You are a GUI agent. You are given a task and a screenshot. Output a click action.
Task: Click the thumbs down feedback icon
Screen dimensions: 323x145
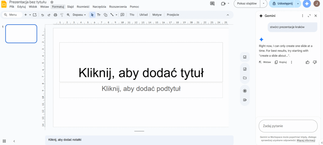(x=314, y=62)
